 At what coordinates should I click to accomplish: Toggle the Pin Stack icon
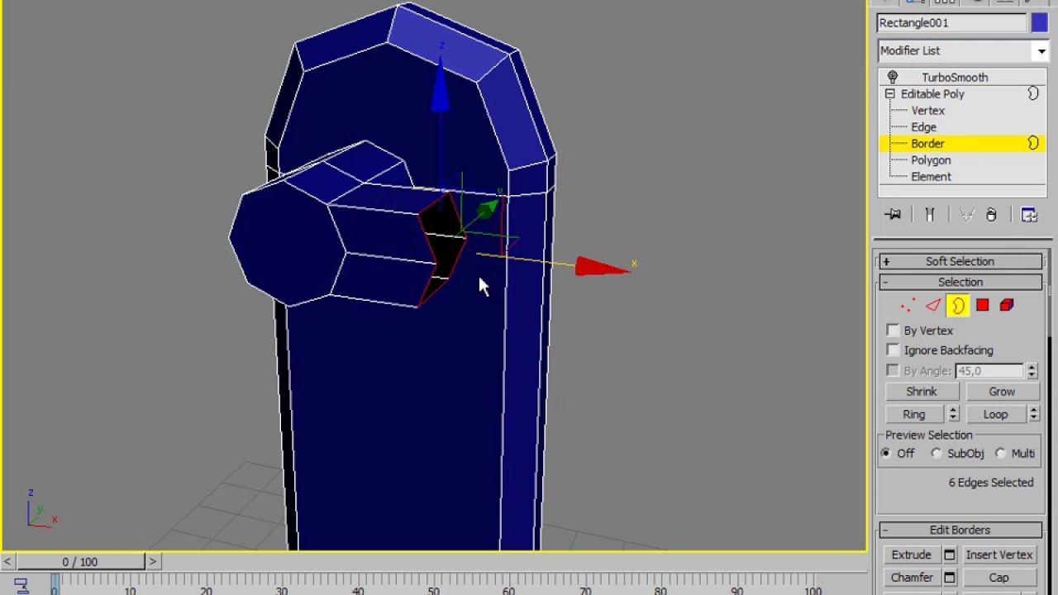pos(893,215)
